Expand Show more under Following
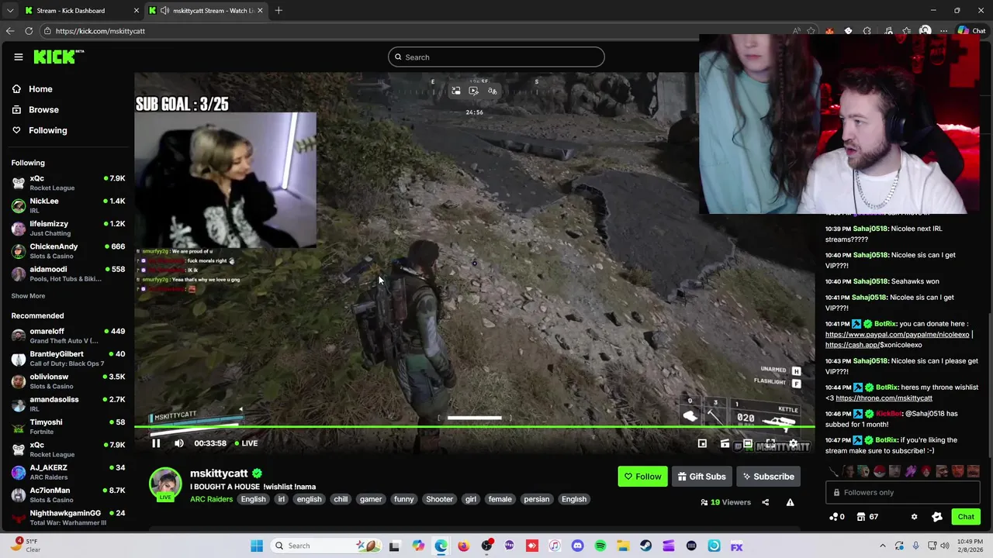The width and height of the screenshot is (993, 558). pyautogui.click(x=28, y=296)
